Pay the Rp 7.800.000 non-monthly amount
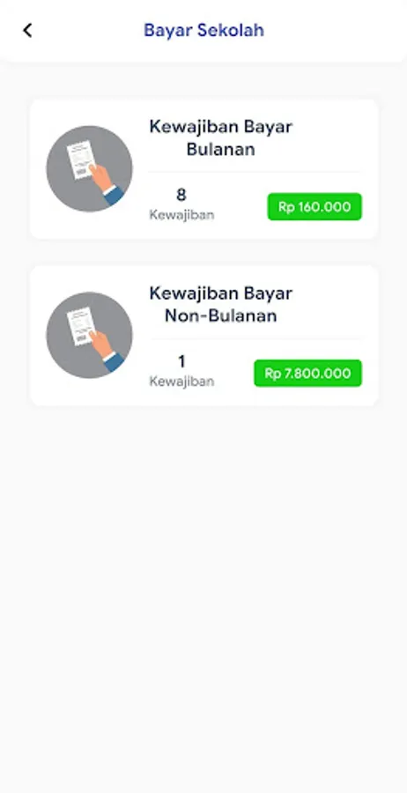Image resolution: width=407 pixels, height=793 pixels. [308, 374]
